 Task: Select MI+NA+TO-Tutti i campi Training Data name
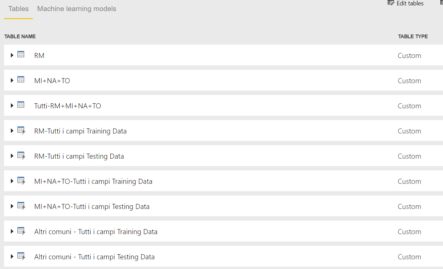click(93, 181)
